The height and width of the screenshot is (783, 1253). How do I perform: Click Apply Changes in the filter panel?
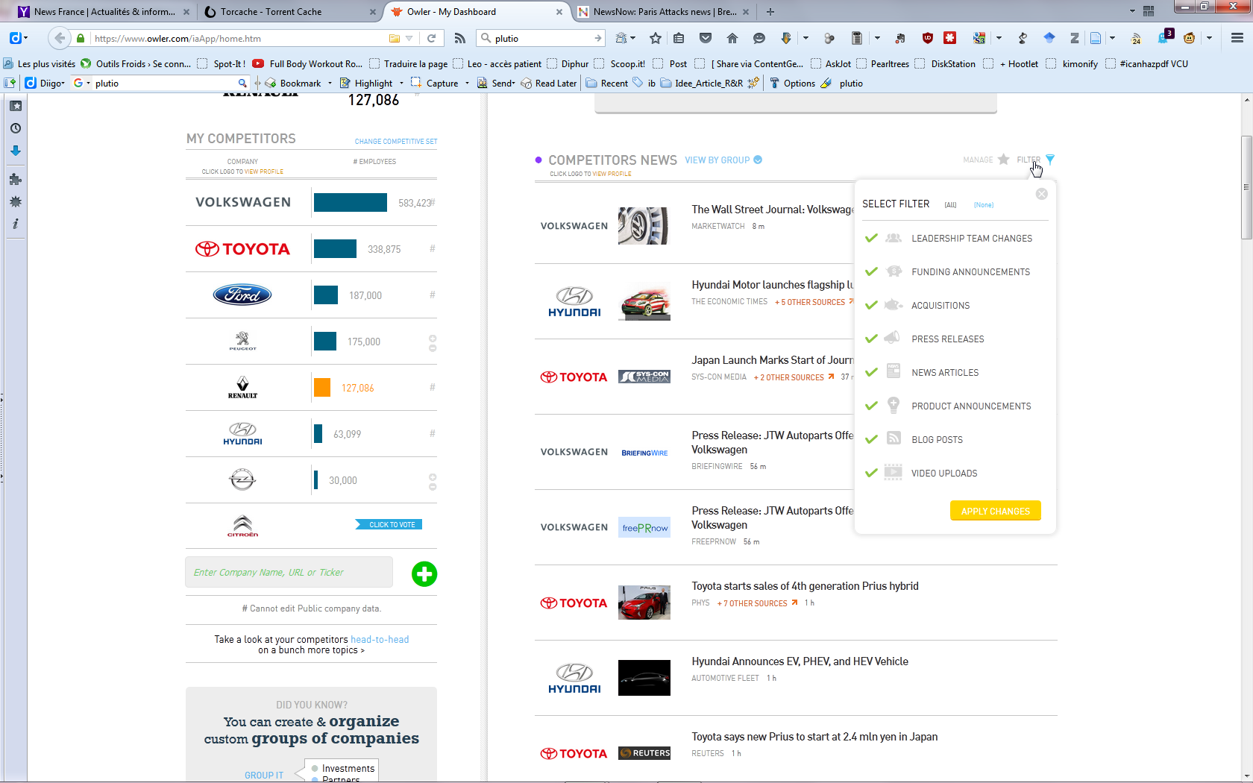coord(995,511)
